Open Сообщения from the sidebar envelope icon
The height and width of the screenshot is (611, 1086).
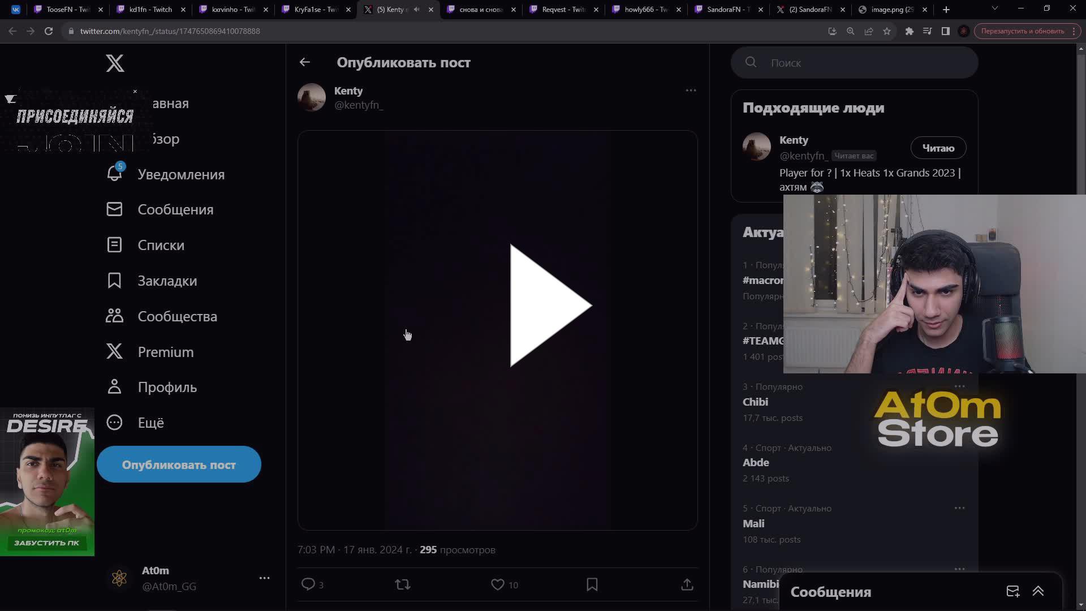(175, 209)
